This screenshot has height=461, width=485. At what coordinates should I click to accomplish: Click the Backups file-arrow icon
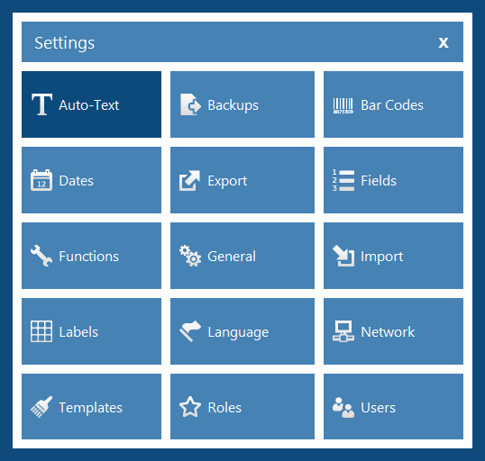[190, 104]
